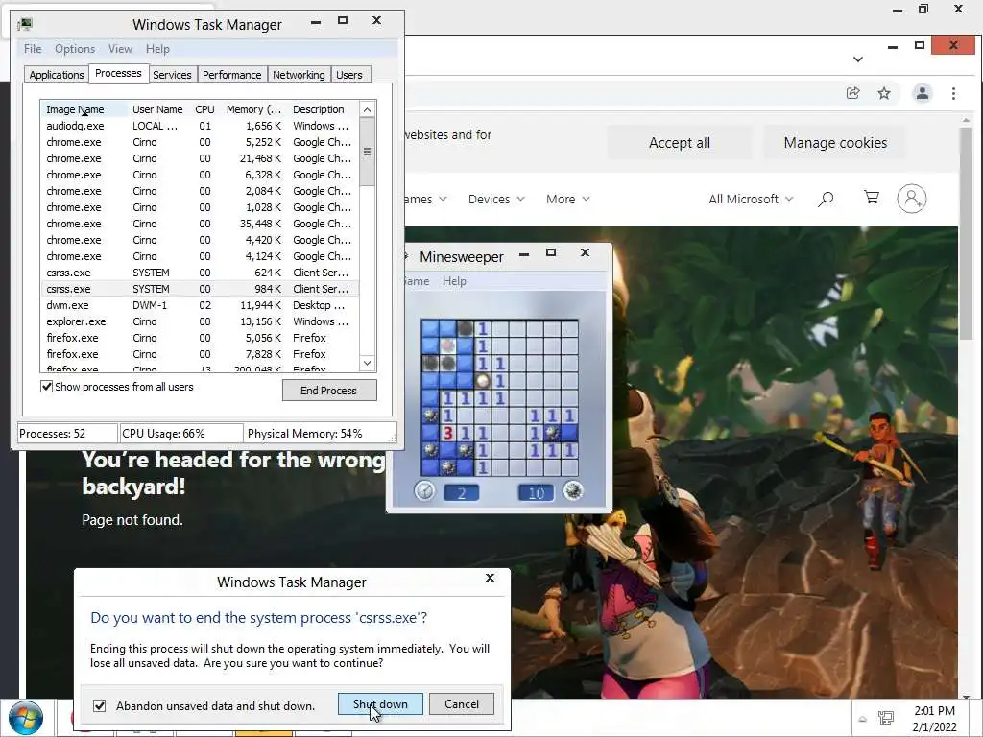The height and width of the screenshot is (737, 983).
Task: Open the File menu in Task Manager
Action: [33, 49]
